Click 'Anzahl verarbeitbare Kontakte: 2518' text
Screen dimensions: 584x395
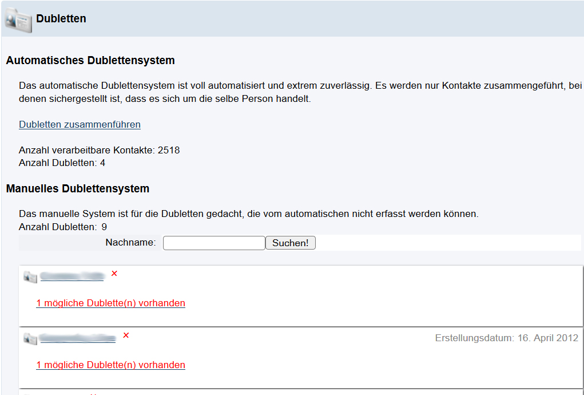click(x=100, y=150)
